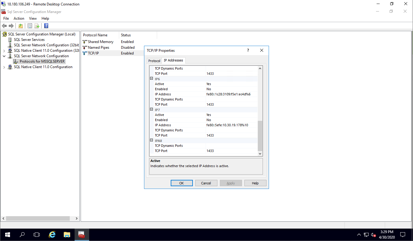The image size is (413, 241).
Task: Click the Apply button
Action: (x=231, y=183)
